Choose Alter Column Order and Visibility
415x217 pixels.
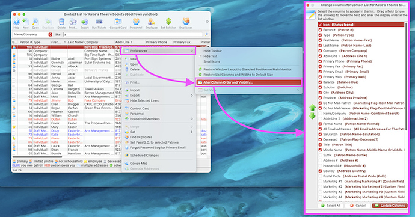pyautogui.click(x=248, y=82)
